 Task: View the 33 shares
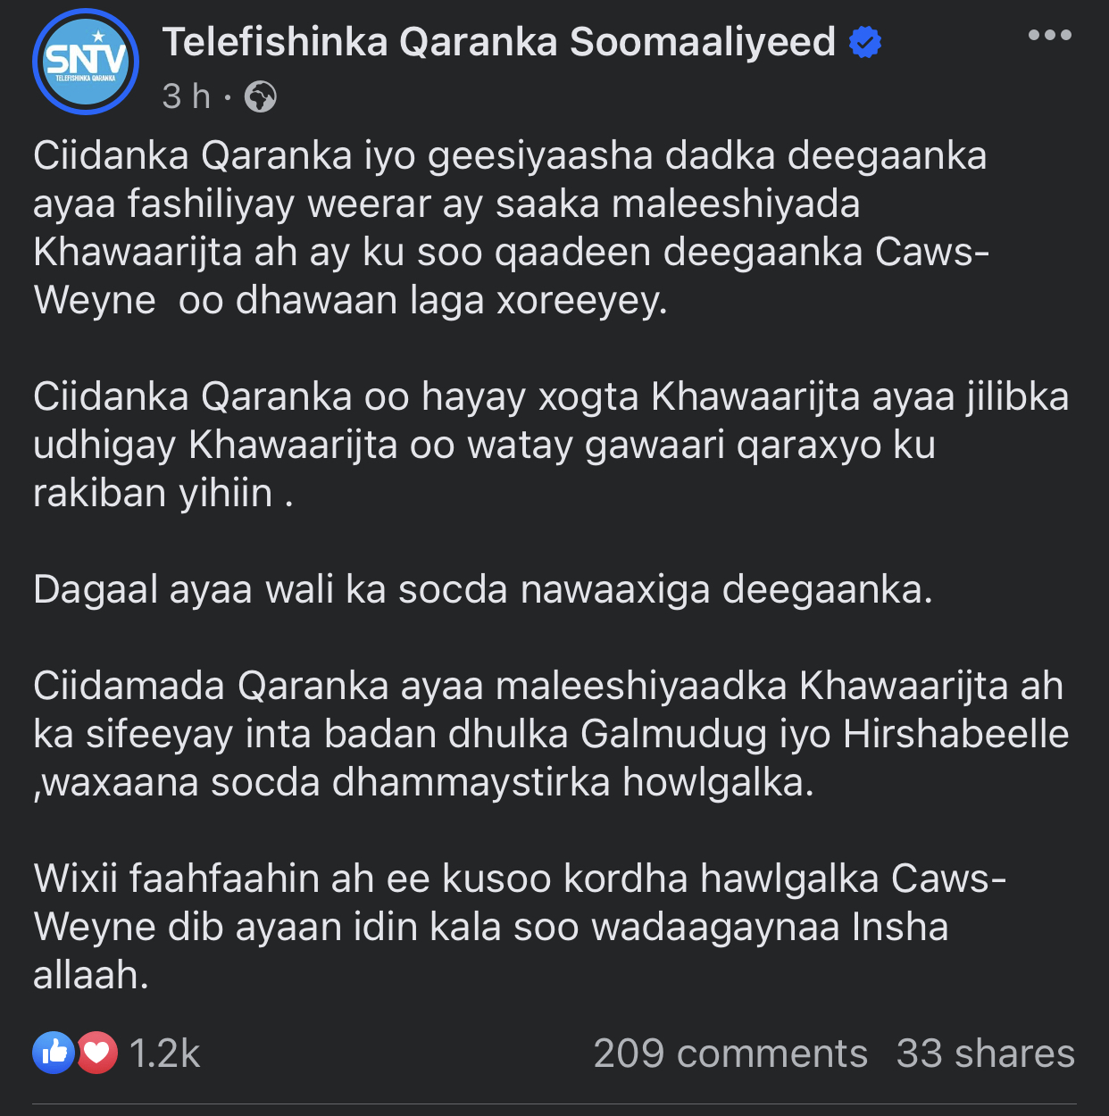[986, 1054]
